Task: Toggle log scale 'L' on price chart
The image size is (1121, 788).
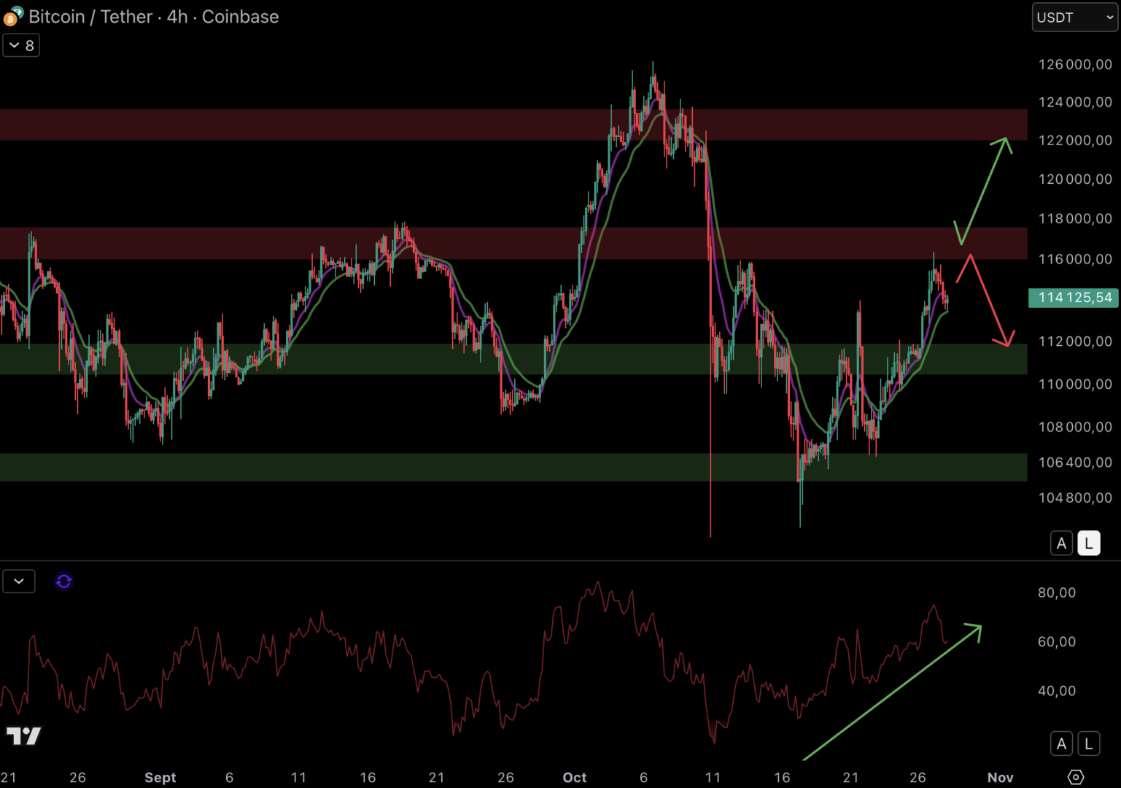Action: pos(1088,544)
